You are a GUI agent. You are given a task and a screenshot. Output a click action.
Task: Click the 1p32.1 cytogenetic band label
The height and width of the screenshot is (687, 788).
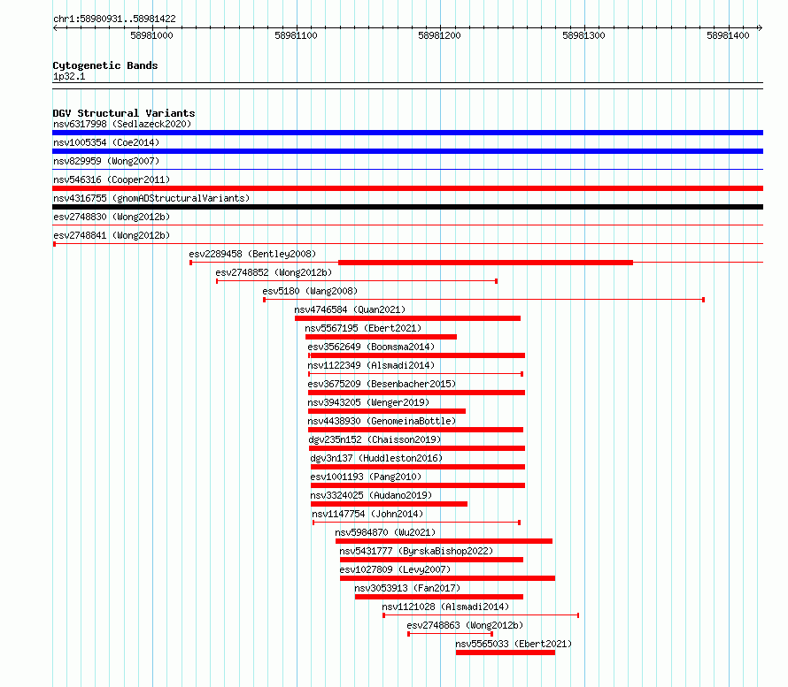(x=69, y=76)
